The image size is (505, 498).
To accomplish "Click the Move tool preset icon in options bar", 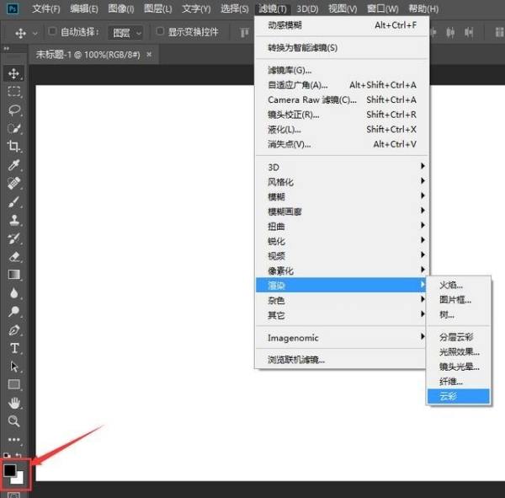I will (x=20, y=33).
